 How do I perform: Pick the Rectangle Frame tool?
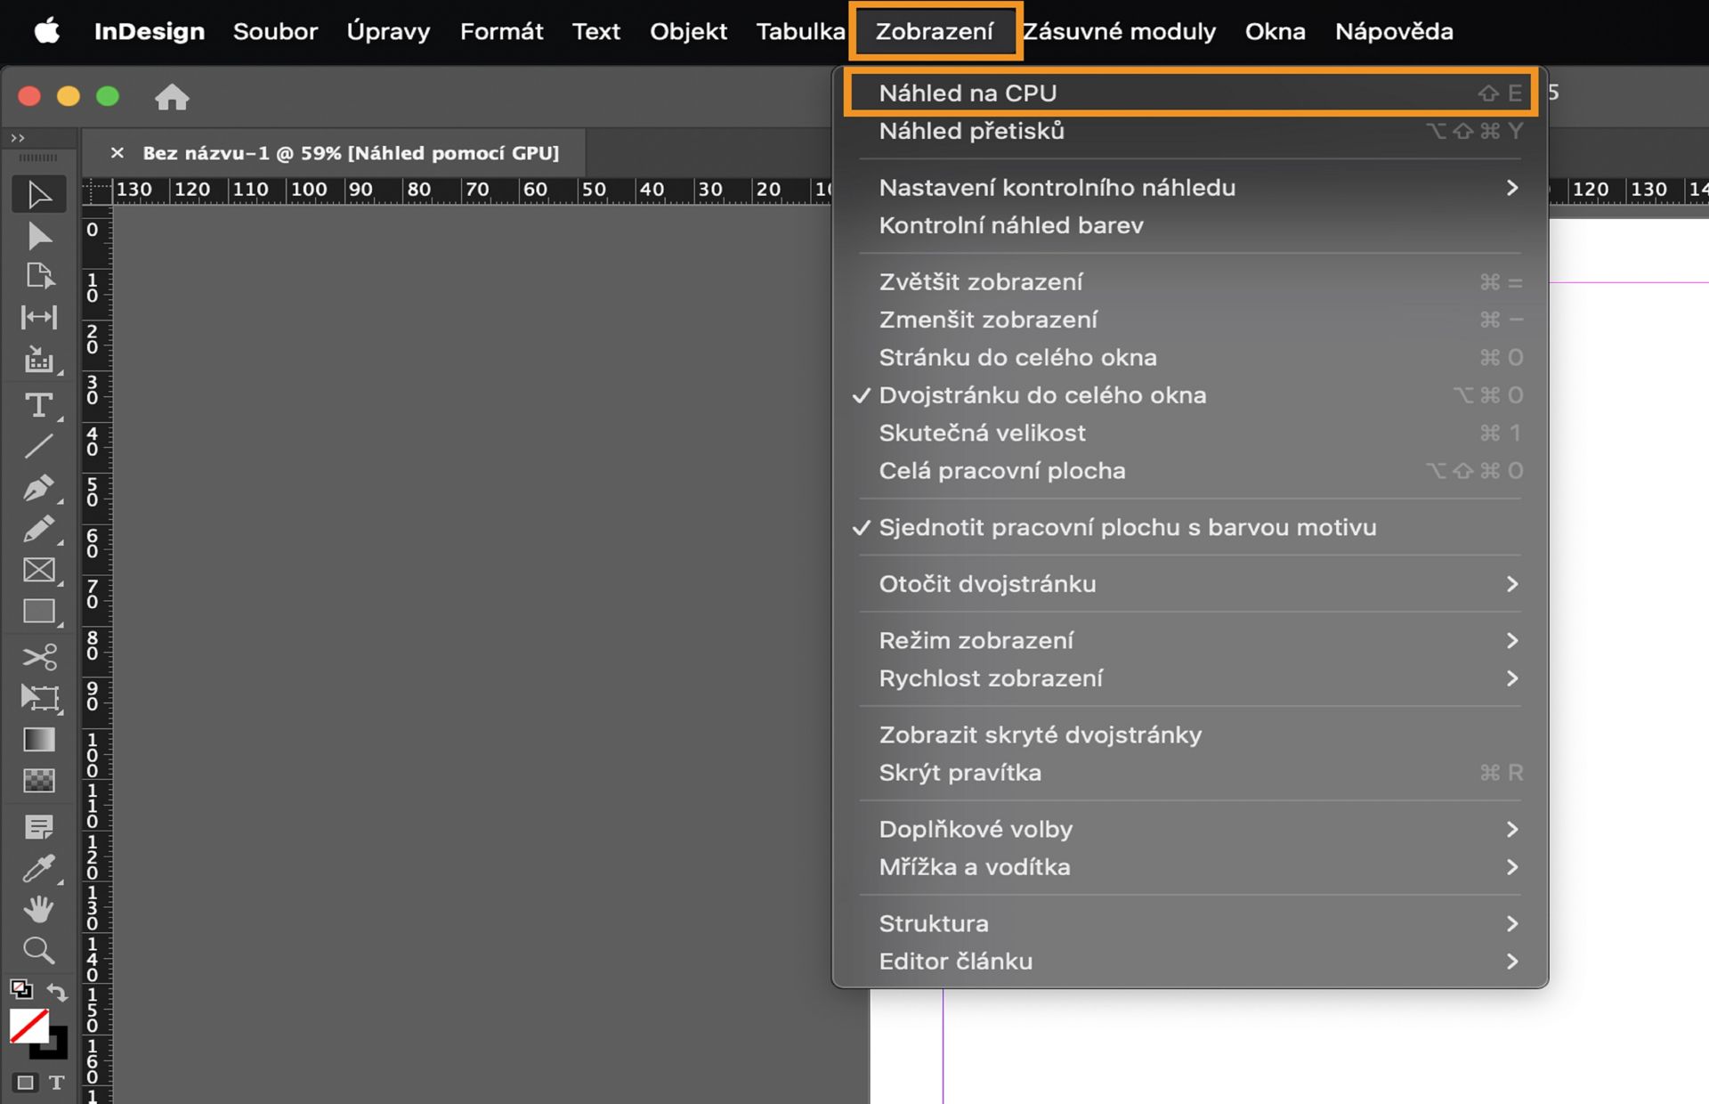[x=38, y=570]
